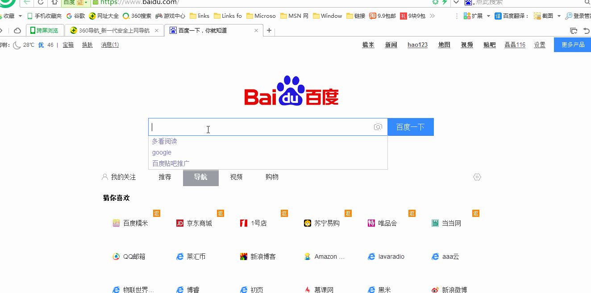The image size is (591, 293).
Task: Expand the 截图 dropdown arrow
Action: [559, 16]
